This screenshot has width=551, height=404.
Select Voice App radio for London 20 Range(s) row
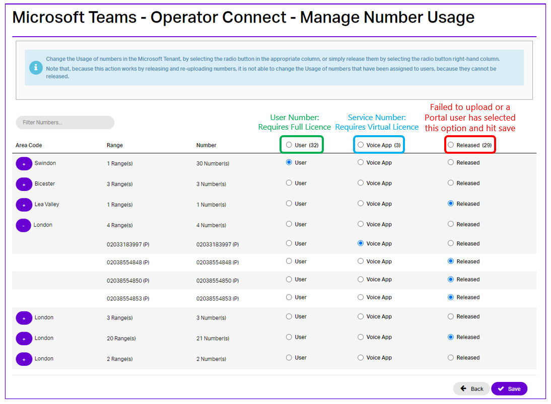[361, 337]
